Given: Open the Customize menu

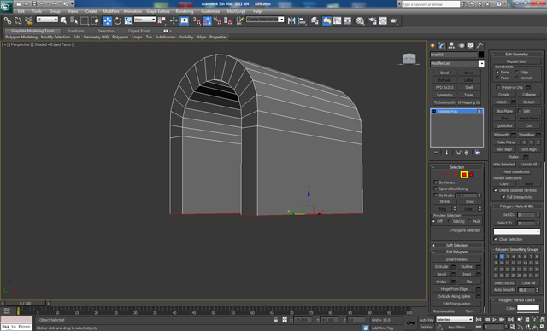Looking at the screenshot, I should coord(210,11).
